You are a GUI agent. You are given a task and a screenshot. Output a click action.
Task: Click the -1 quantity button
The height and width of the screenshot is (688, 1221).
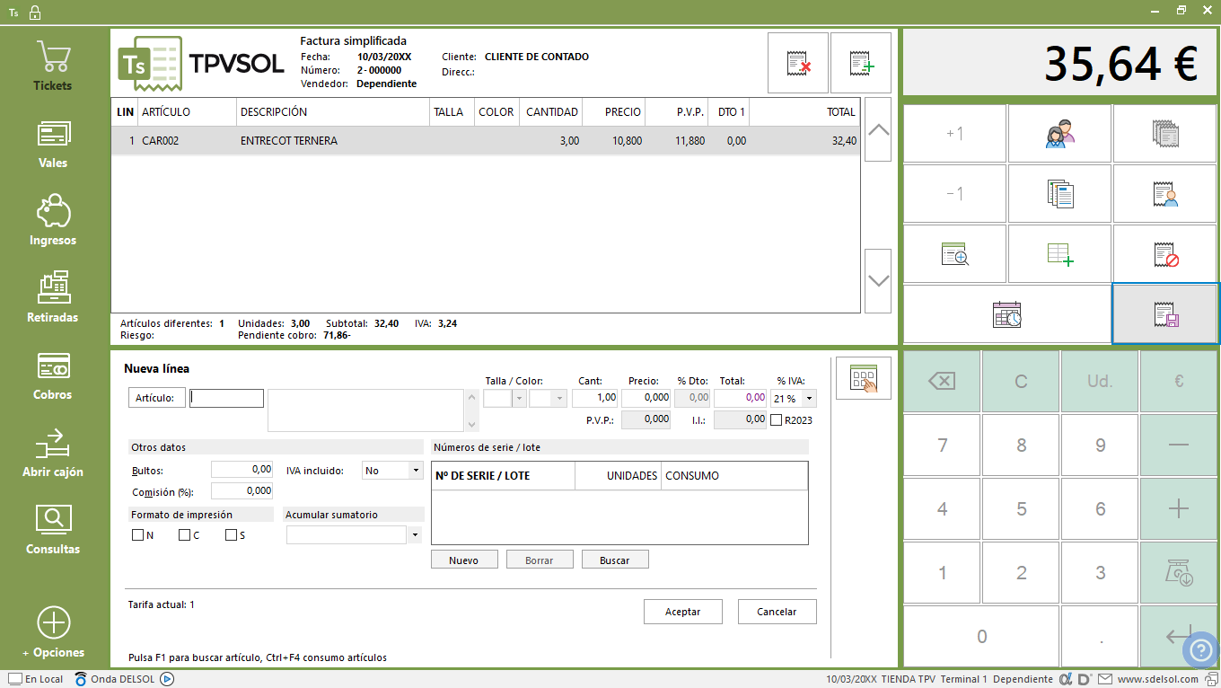pyautogui.click(x=954, y=194)
